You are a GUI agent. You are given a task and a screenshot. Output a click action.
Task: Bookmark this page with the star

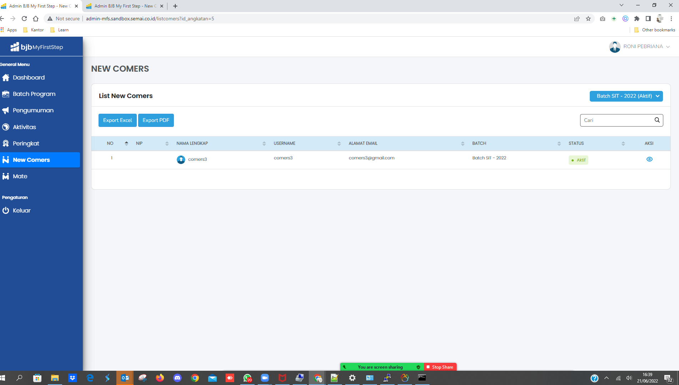[588, 19]
